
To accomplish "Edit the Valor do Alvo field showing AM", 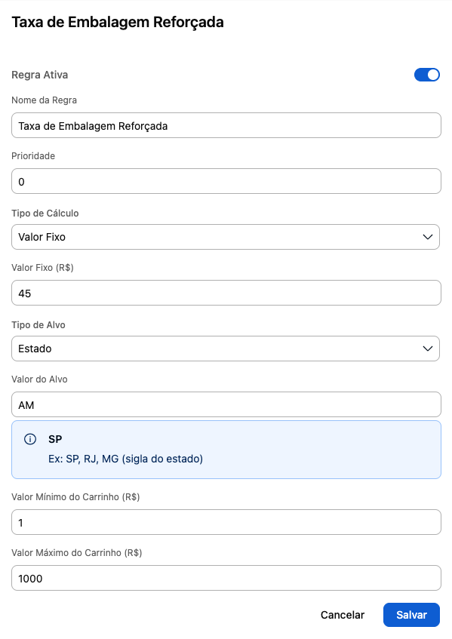I will [x=226, y=404].
